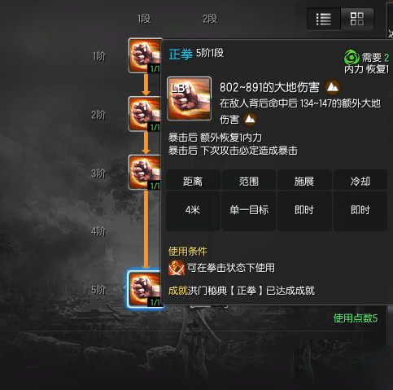Select the 2阶 fist skill icon
Viewport: 393px width, 390px height.
point(145,114)
